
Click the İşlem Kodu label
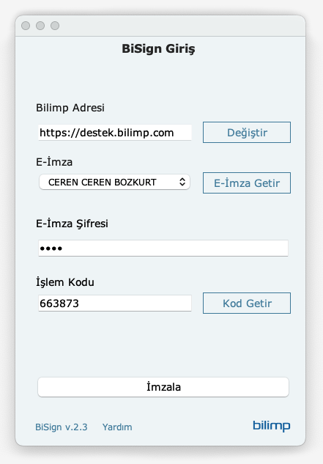(x=65, y=282)
